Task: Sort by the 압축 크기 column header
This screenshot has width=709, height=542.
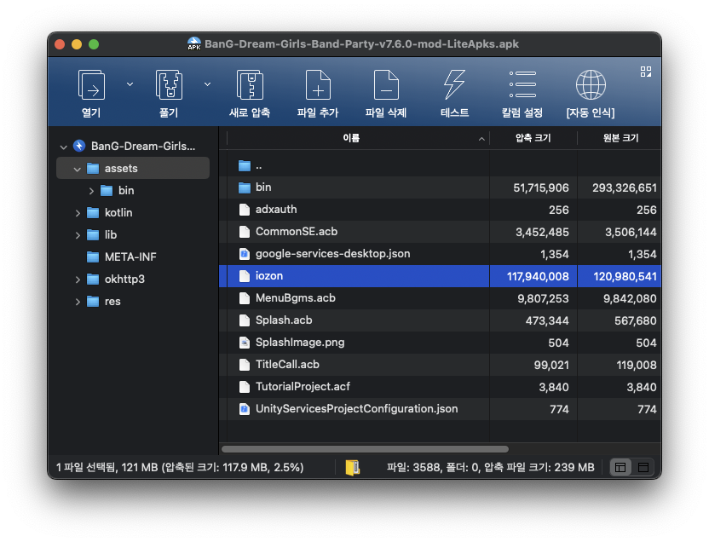Action: 533,138
